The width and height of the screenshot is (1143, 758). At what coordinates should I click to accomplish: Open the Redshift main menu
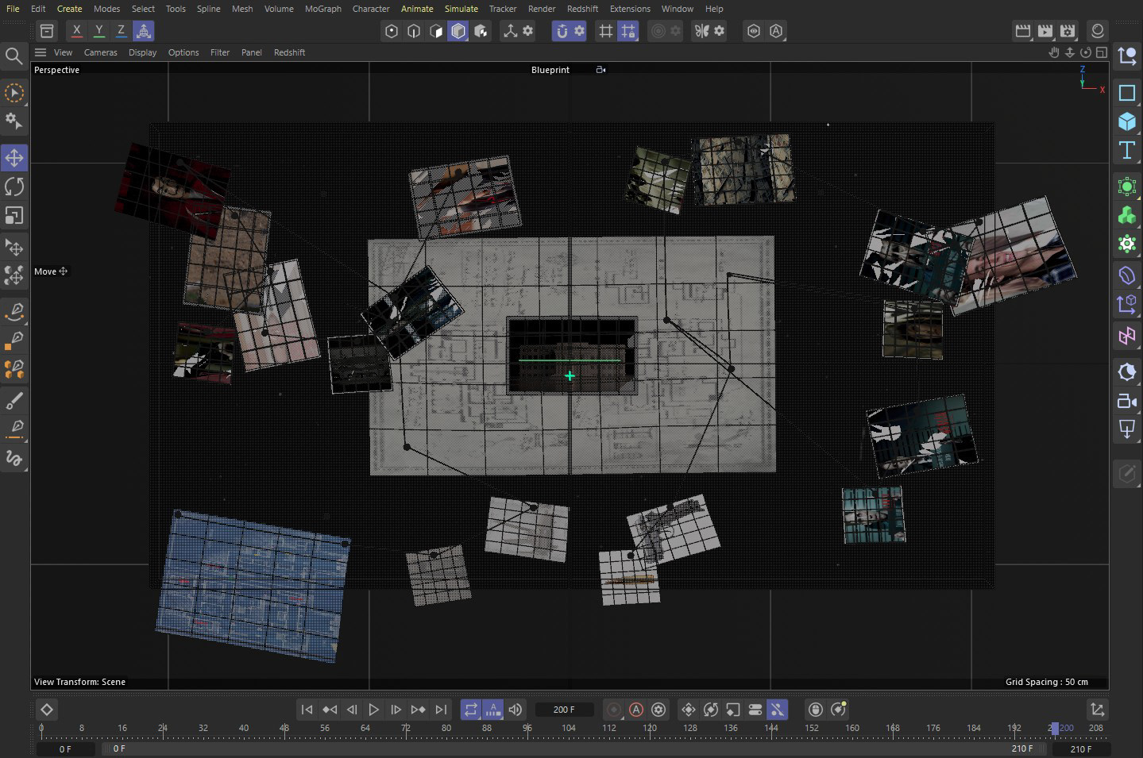click(x=582, y=9)
